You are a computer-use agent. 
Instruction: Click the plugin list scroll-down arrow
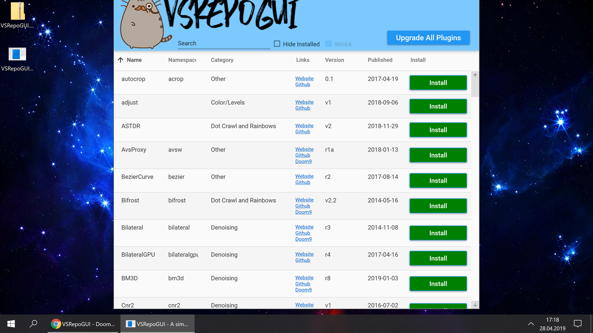pyautogui.click(x=475, y=305)
